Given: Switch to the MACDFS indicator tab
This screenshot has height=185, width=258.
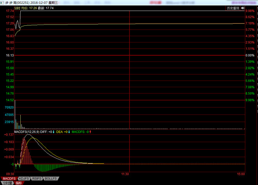Looking at the screenshot, I should coord(9,178).
